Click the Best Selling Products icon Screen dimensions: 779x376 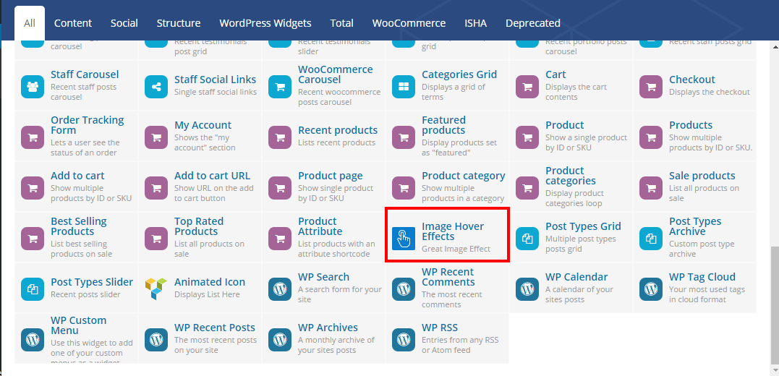[33, 239]
